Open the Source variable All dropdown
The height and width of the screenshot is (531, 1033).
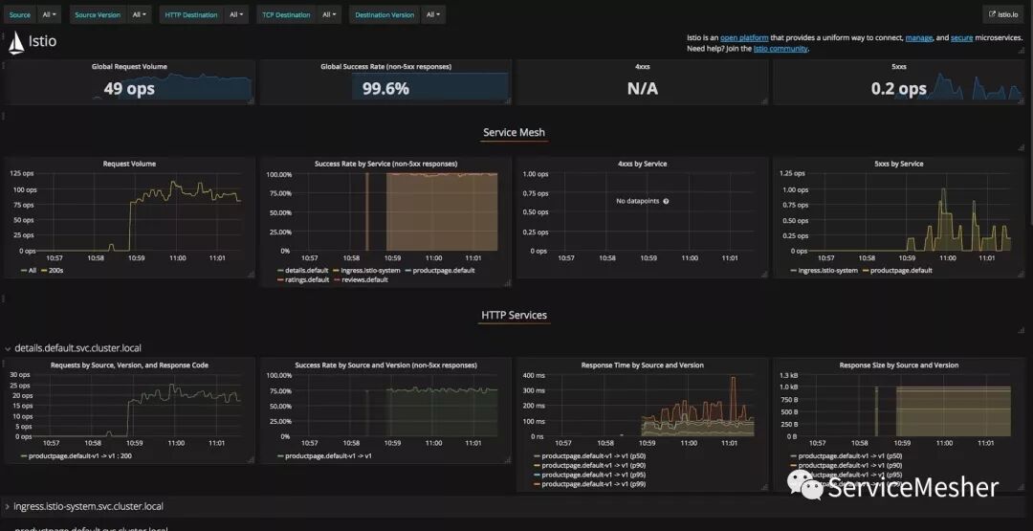click(50, 14)
